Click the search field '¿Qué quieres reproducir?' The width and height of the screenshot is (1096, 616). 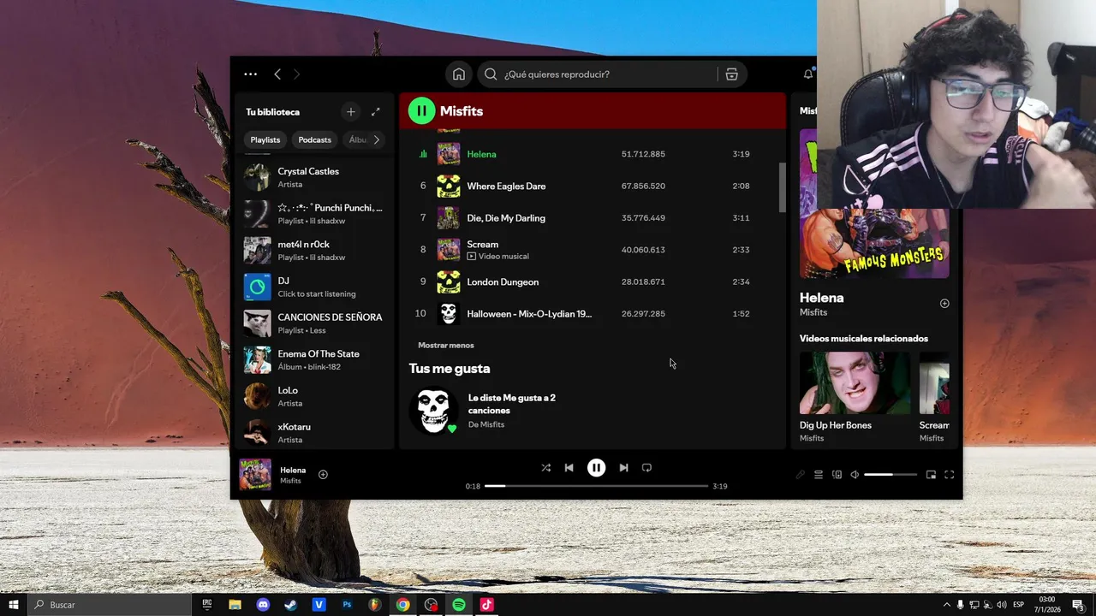pos(599,74)
